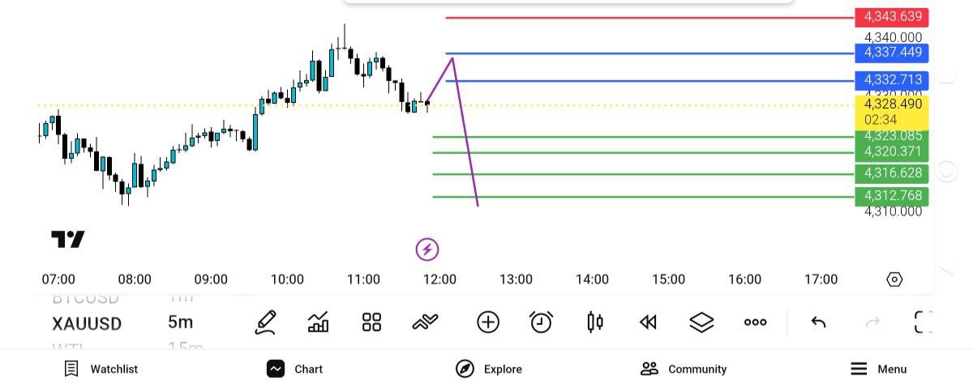Add a new item with plus icon
This screenshot has width=973, height=389.
[x=487, y=323]
